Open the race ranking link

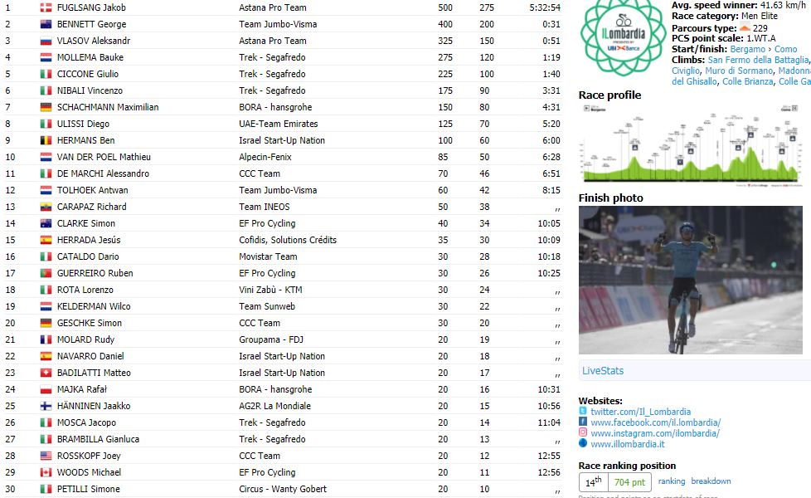pos(672,481)
